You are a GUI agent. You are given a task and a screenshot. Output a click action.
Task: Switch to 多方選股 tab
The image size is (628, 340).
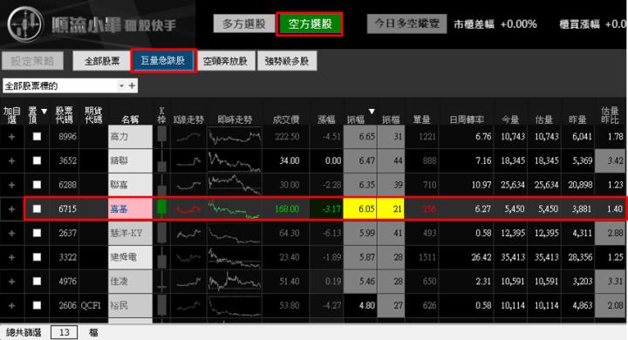[244, 24]
